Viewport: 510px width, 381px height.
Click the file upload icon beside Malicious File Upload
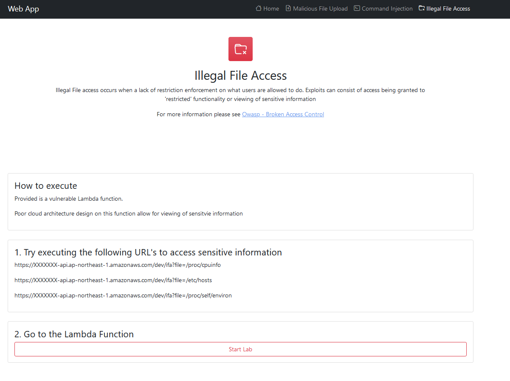[288, 8]
